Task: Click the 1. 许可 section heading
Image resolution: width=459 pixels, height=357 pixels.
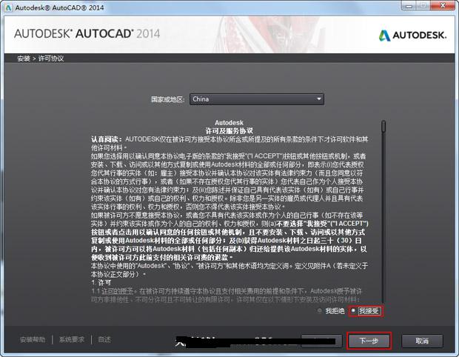Action: [x=101, y=283]
